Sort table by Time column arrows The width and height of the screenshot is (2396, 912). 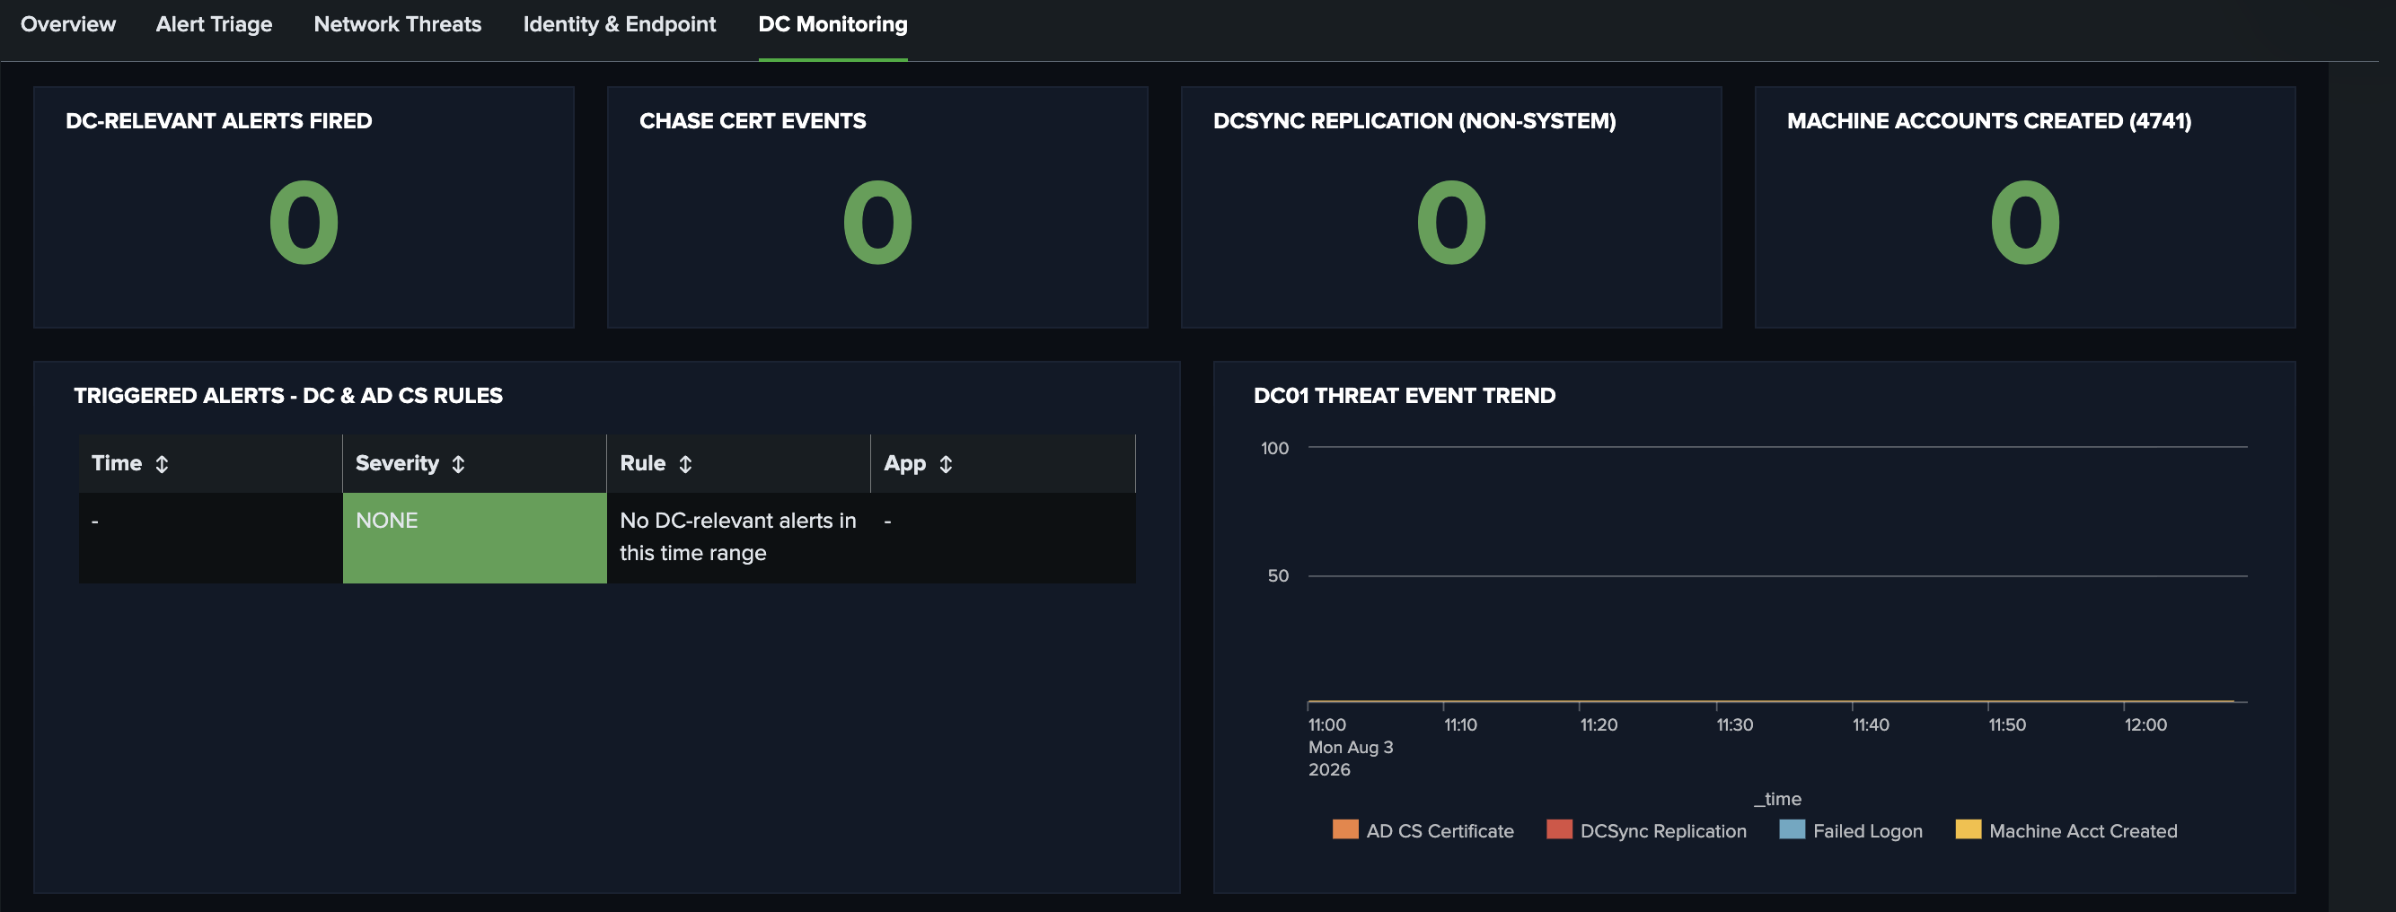(162, 464)
